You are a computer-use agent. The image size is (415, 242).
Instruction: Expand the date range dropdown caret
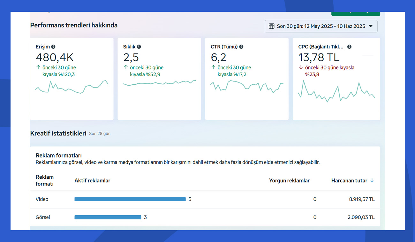[371, 26]
